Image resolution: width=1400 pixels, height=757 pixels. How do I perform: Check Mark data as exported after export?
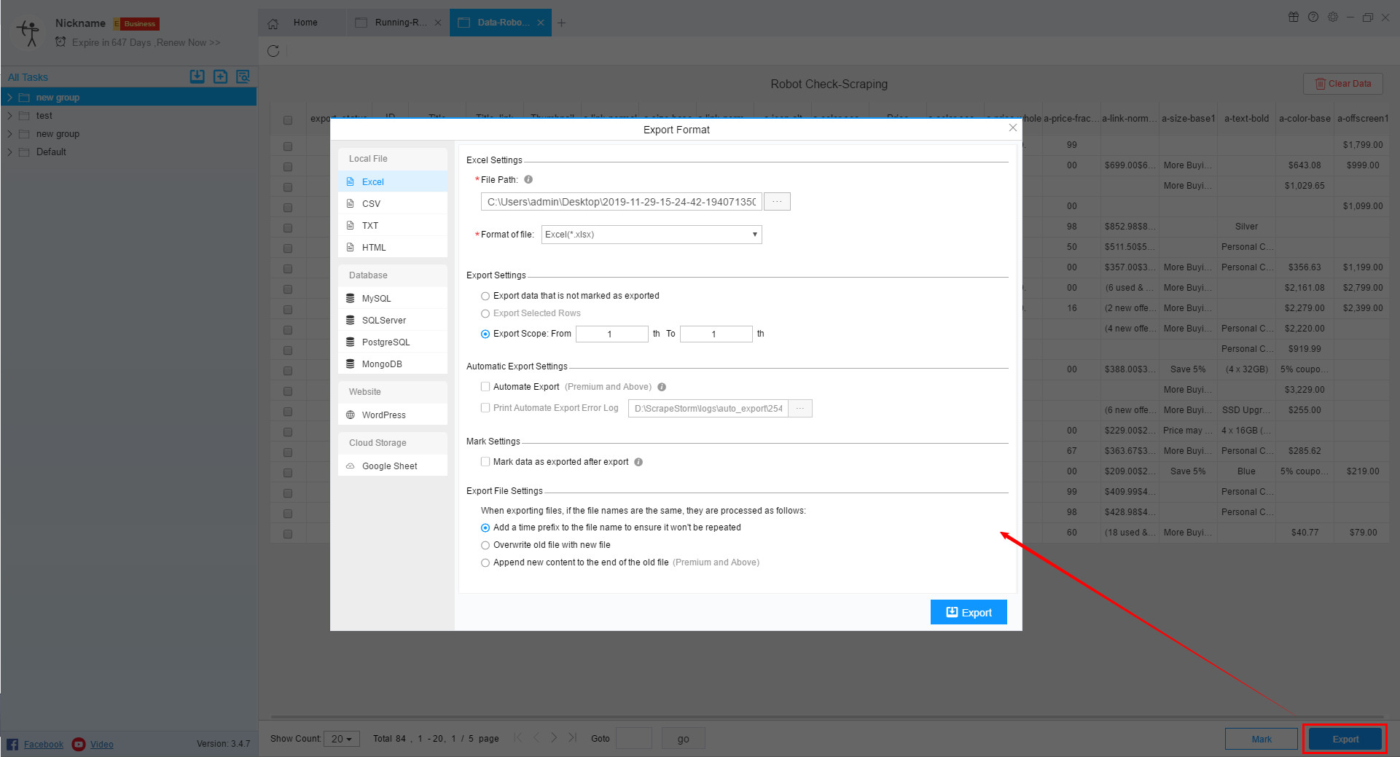coord(485,461)
